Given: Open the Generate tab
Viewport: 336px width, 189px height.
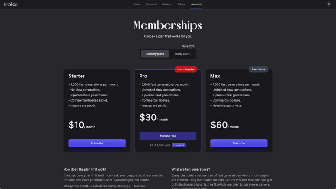Looking at the screenshot, I should click(x=151, y=4).
